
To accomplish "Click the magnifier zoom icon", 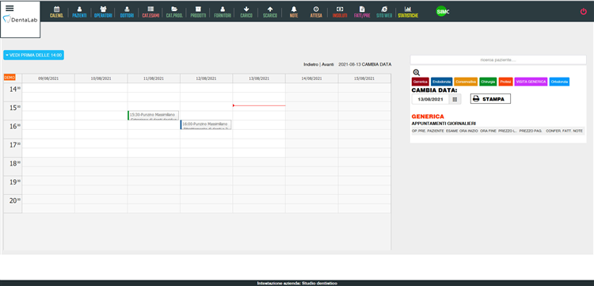I will coord(416,73).
